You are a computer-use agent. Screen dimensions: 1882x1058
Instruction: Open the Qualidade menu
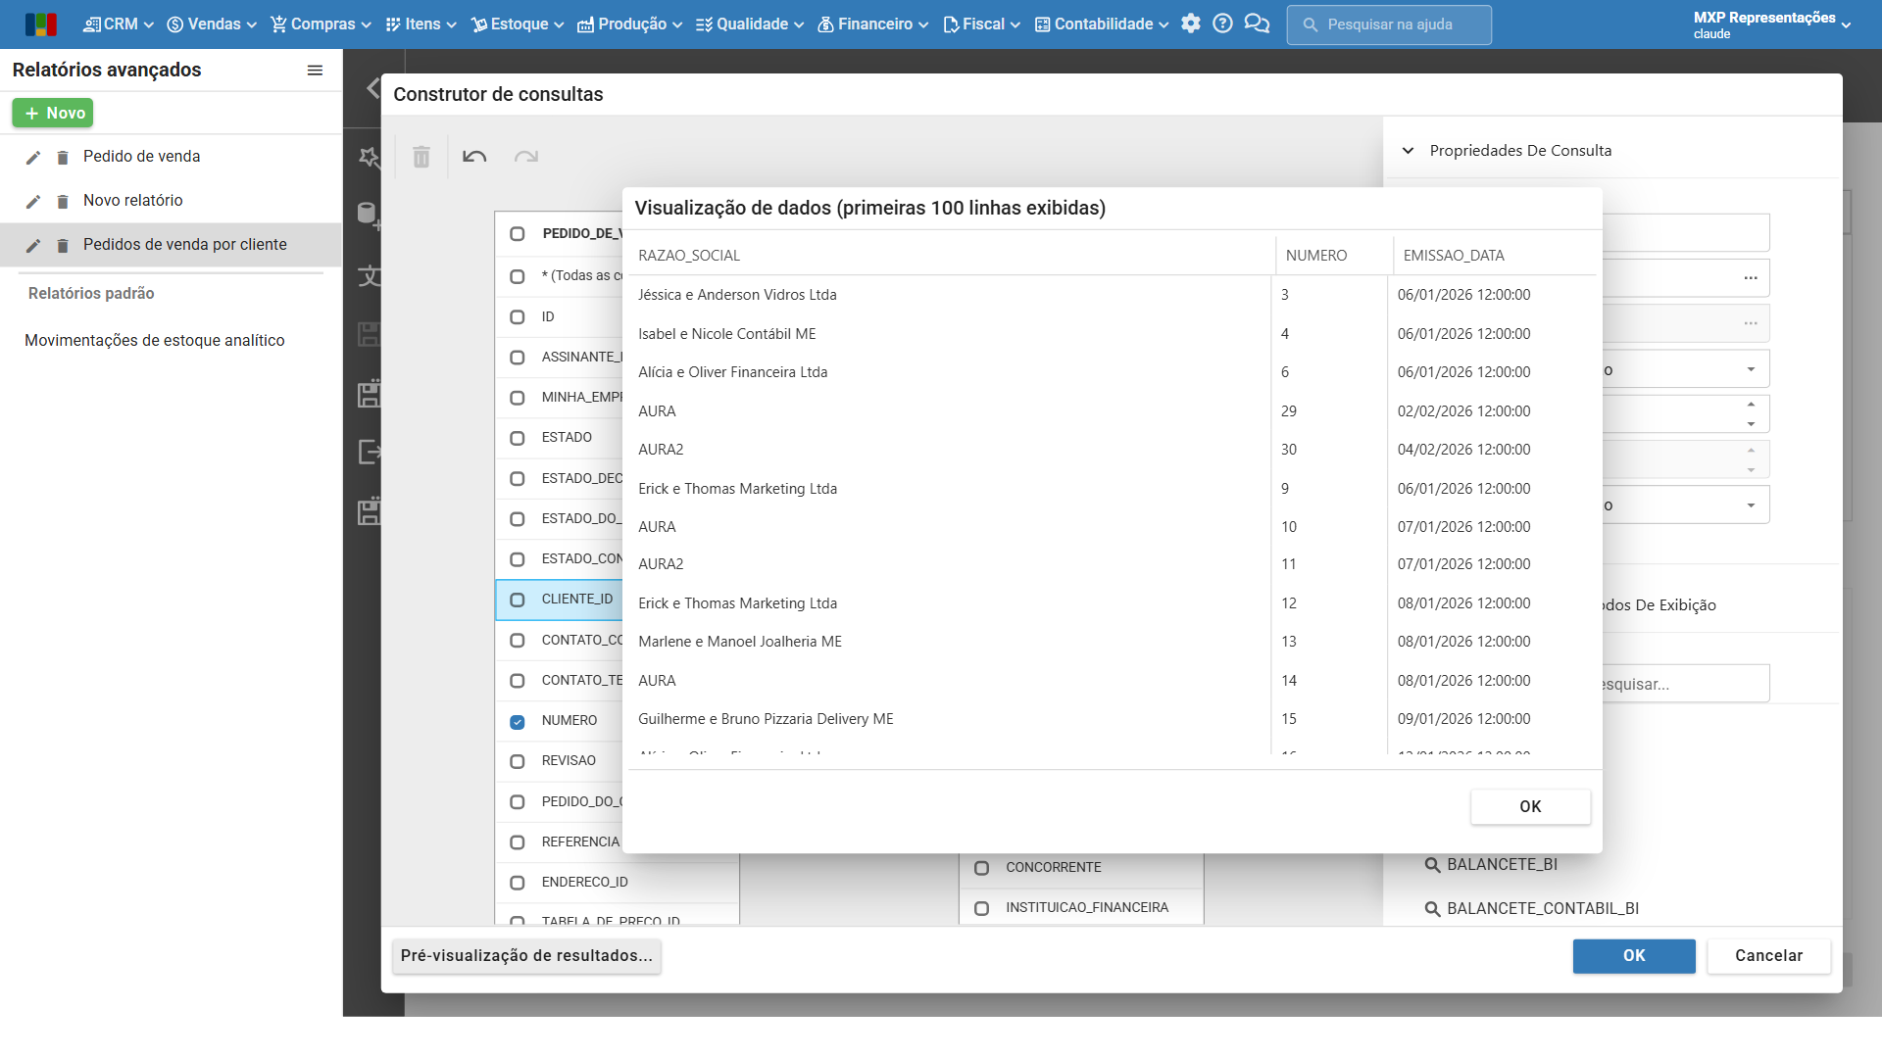750,24
